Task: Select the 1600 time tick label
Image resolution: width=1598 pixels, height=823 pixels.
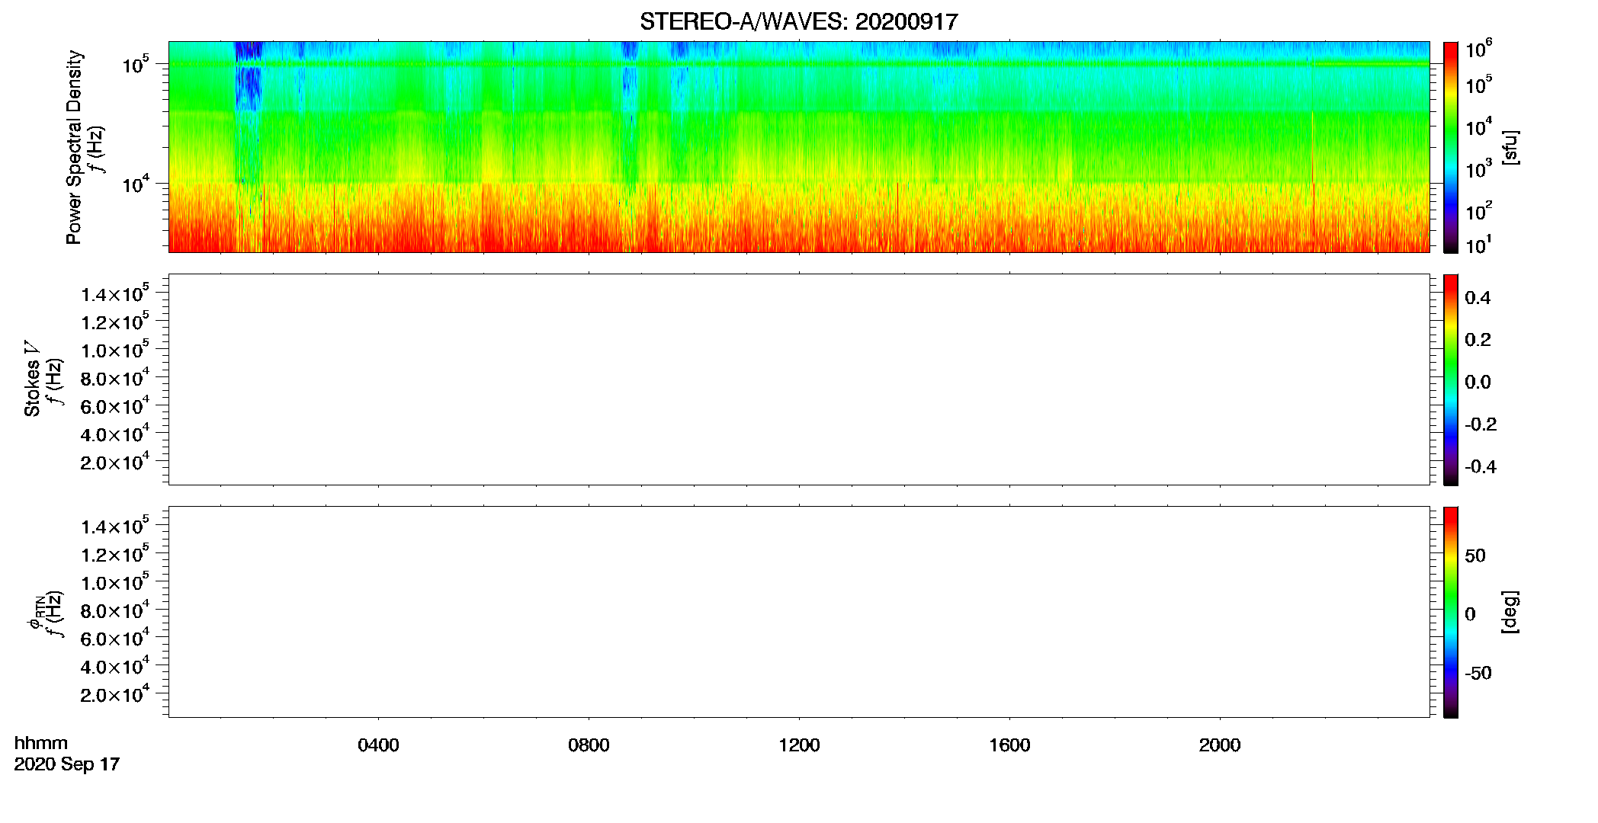Action: 1009,745
